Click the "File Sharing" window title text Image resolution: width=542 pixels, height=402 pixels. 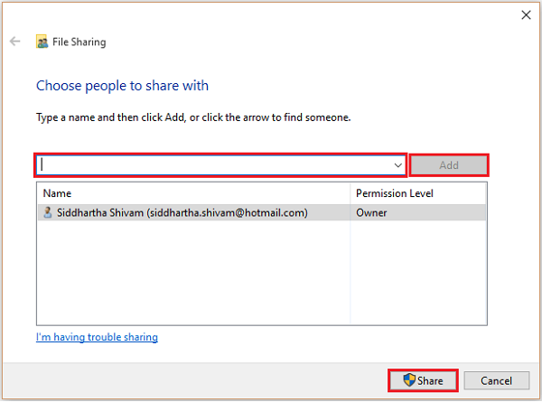[x=80, y=42]
